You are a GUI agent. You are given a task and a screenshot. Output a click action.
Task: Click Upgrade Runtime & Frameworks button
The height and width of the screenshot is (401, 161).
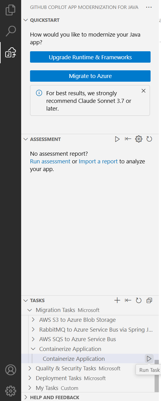[x=90, y=57]
